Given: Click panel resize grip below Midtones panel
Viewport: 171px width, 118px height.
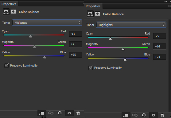Looking at the screenshot, I should point(44,117).
